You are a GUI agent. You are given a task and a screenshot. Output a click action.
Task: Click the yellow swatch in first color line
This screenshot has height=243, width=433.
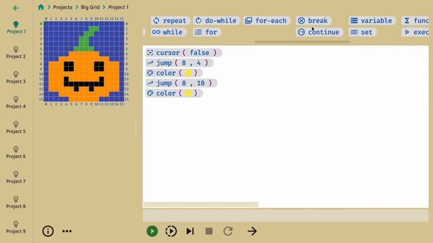(188, 73)
